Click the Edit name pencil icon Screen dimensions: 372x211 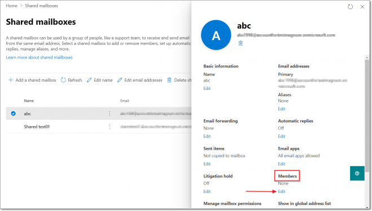[89, 80]
